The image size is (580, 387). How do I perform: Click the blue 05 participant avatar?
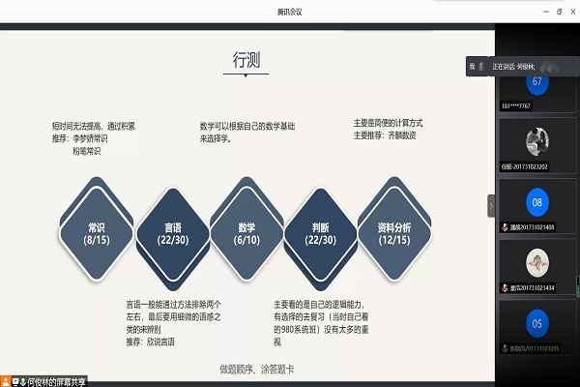pyautogui.click(x=536, y=323)
